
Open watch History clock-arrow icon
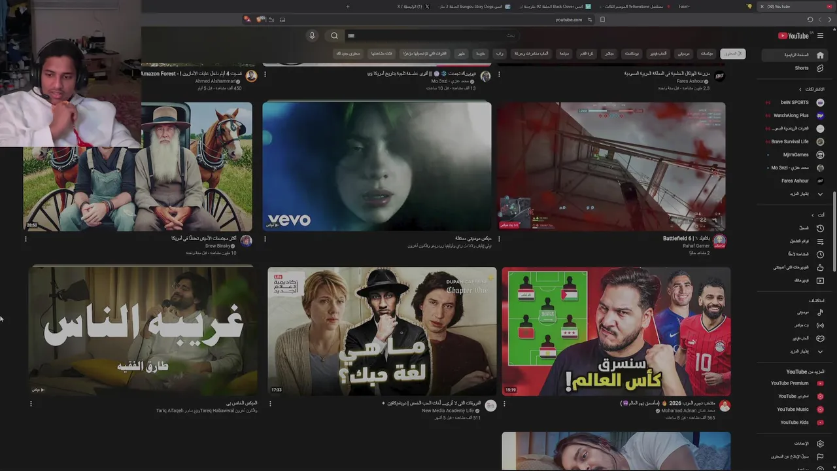pyautogui.click(x=820, y=228)
